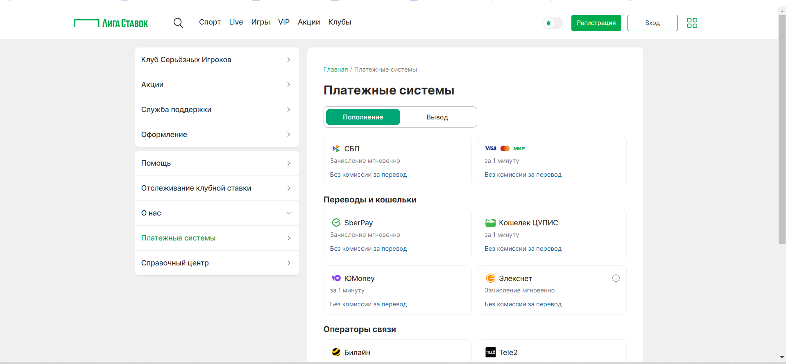The width and height of the screenshot is (786, 364).
Task: Click the Кошелек ЦУПИС wallet icon
Action: click(x=491, y=223)
